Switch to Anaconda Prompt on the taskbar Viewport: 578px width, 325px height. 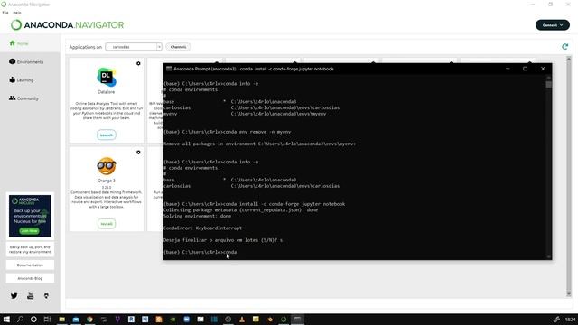click(x=297, y=319)
